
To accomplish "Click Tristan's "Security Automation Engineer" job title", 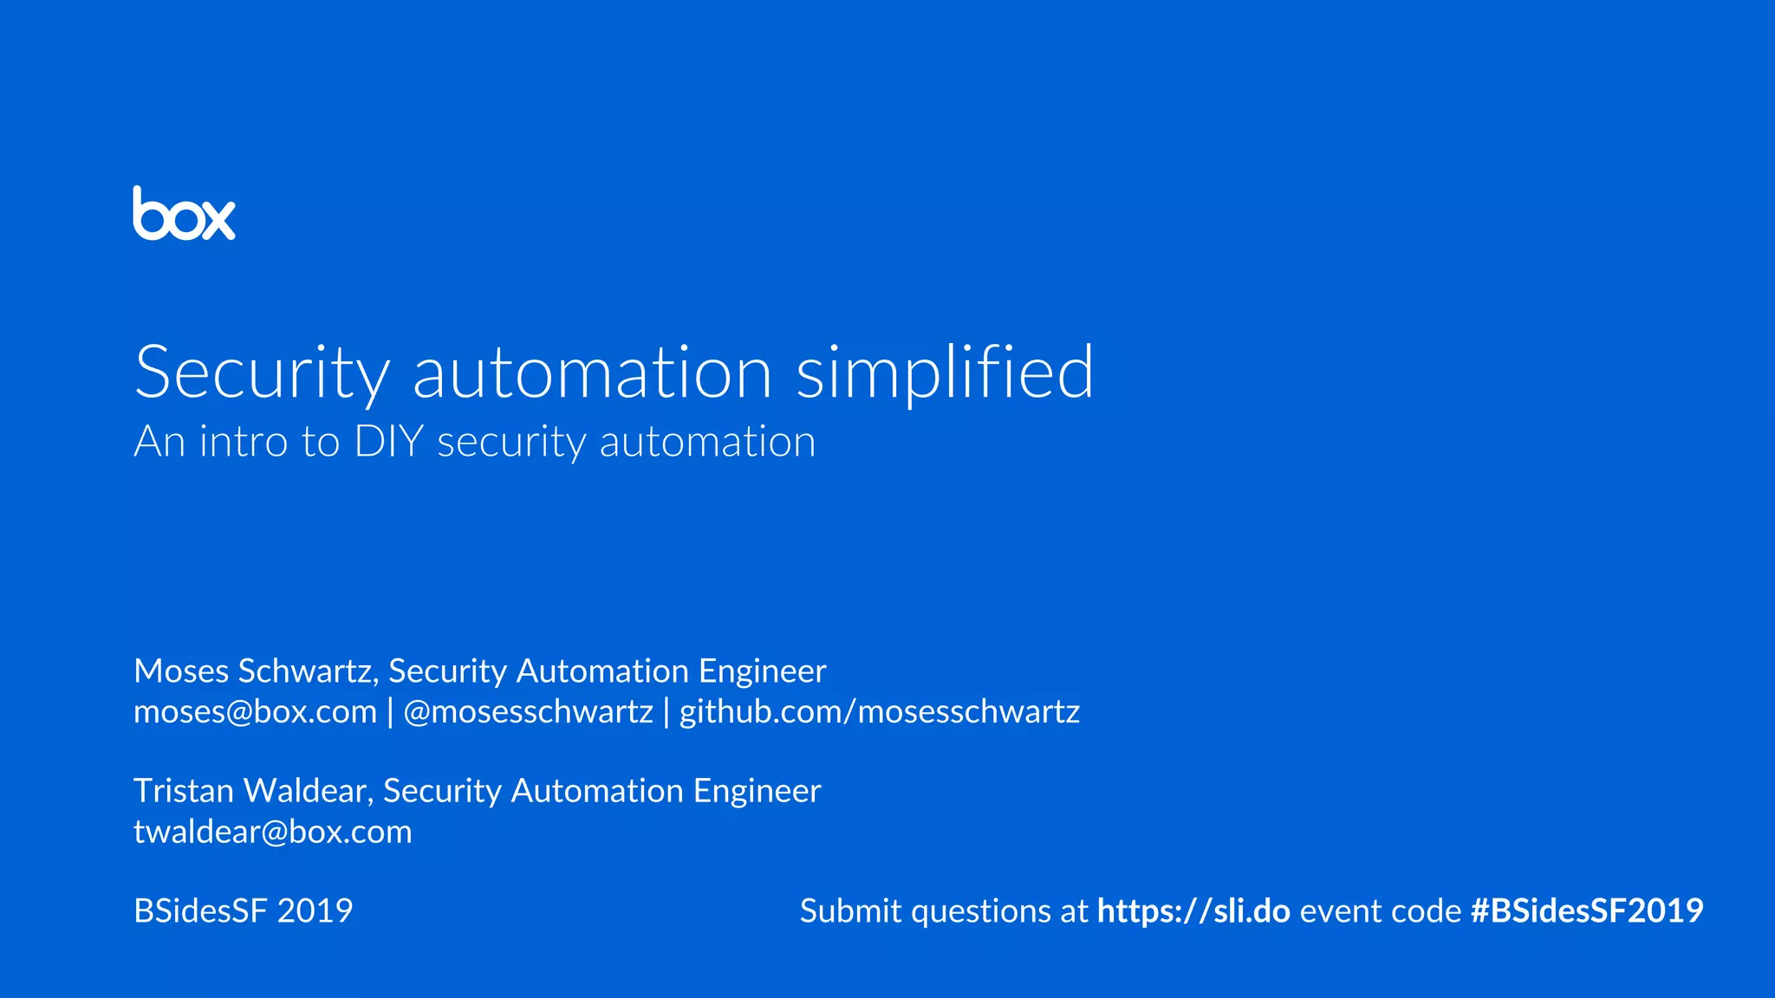I will click(602, 791).
